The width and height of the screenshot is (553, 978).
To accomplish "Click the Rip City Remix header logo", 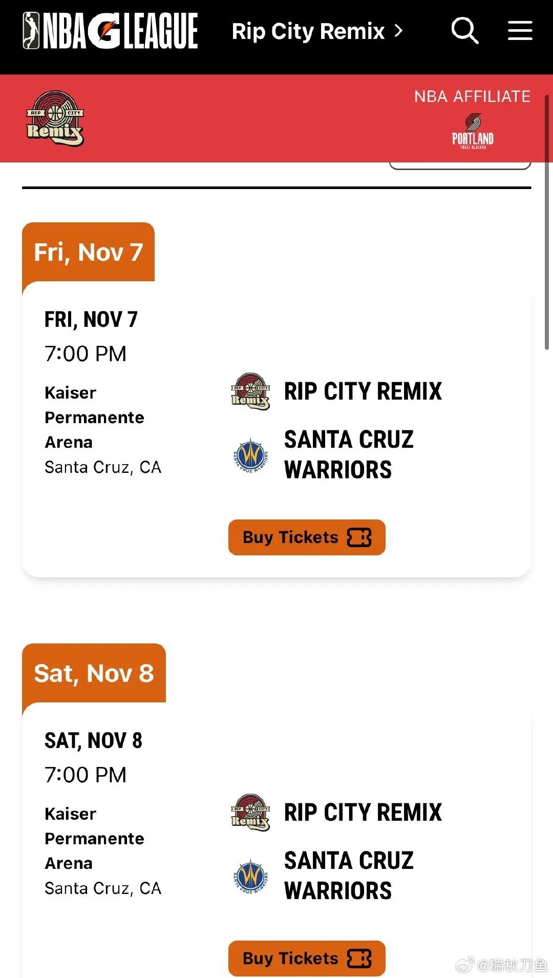I will (x=55, y=119).
